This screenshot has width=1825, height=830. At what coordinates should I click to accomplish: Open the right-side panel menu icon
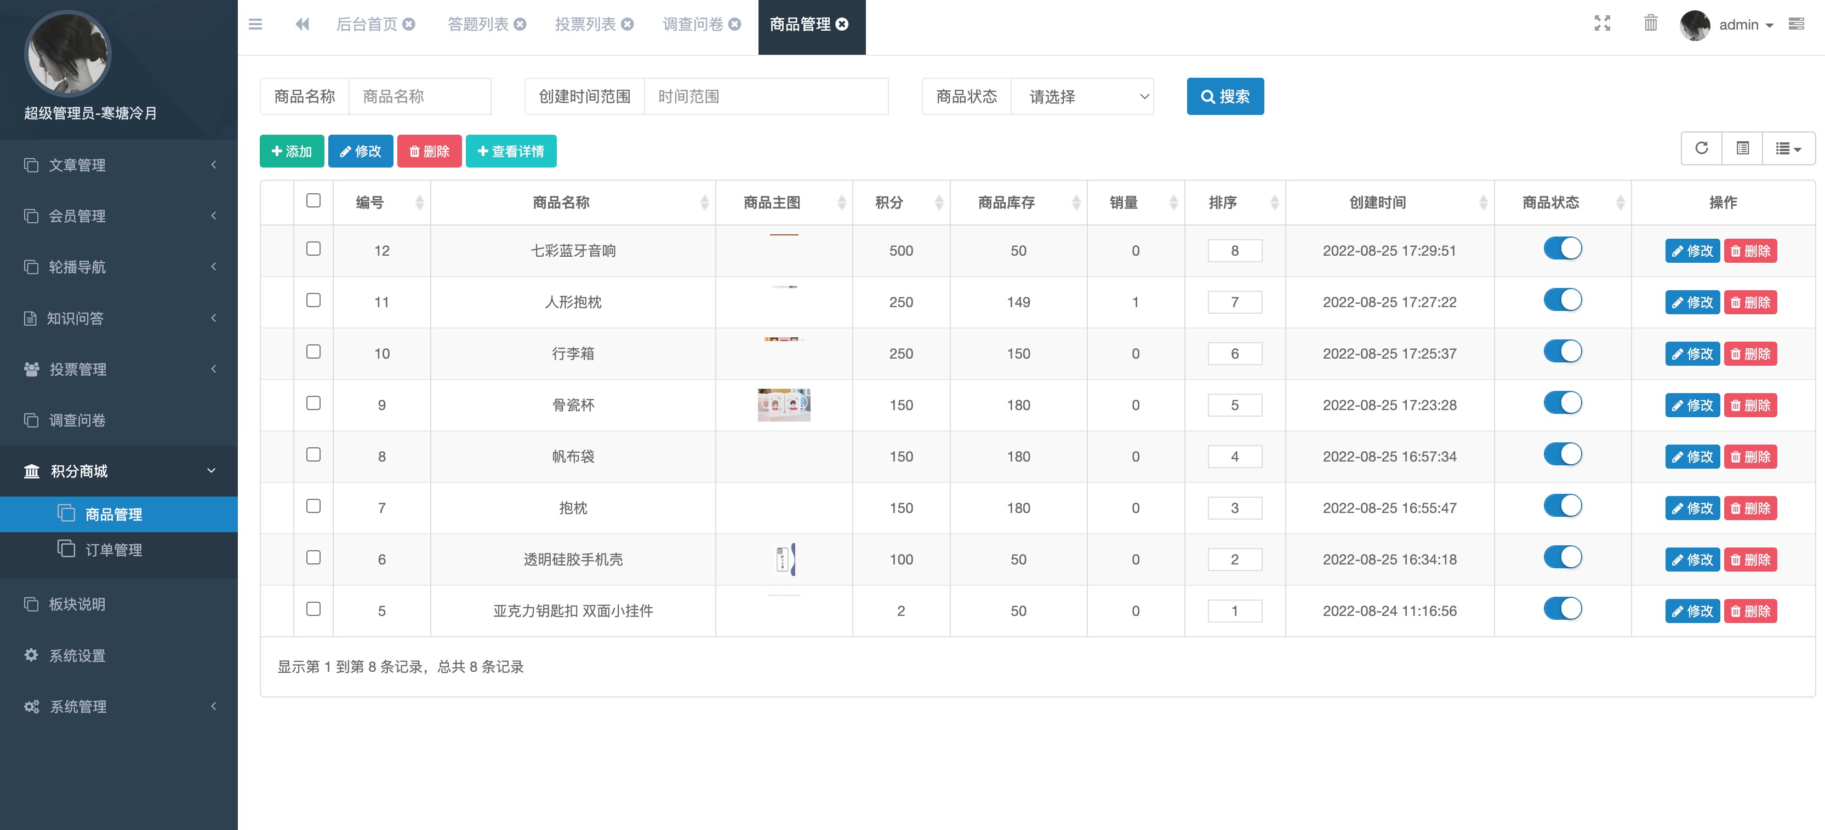(x=1795, y=24)
